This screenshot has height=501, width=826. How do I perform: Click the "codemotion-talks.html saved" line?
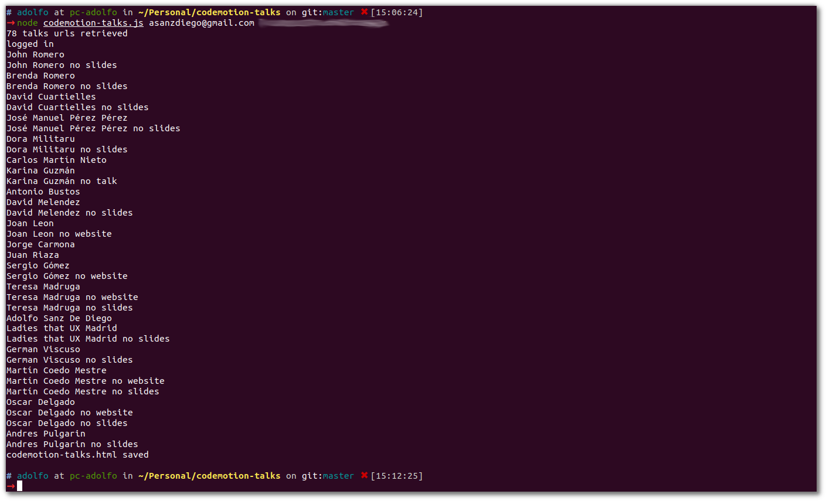pyautogui.click(x=77, y=455)
